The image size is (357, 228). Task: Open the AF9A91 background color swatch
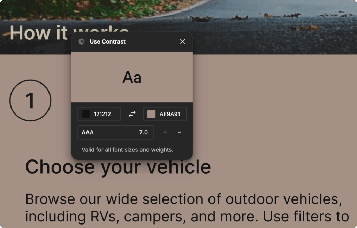pyautogui.click(x=151, y=114)
